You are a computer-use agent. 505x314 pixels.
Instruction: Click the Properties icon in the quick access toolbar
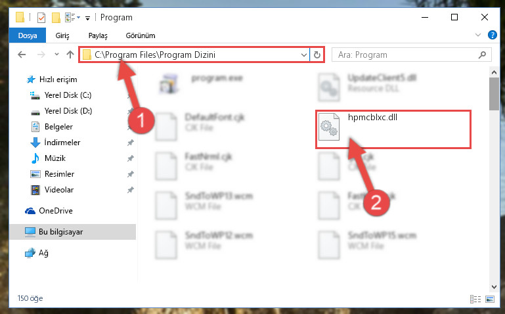[x=41, y=17]
